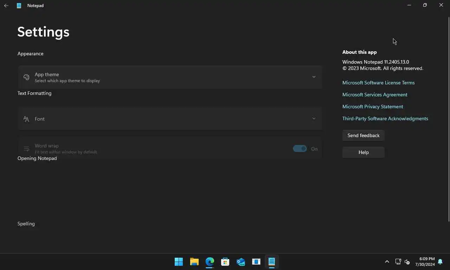Open the blue window app next to Outlook
The height and width of the screenshot is (270, 450).
(256, 262)
